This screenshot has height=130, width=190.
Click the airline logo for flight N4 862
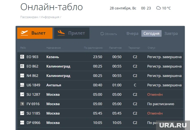tap(22, 76)
